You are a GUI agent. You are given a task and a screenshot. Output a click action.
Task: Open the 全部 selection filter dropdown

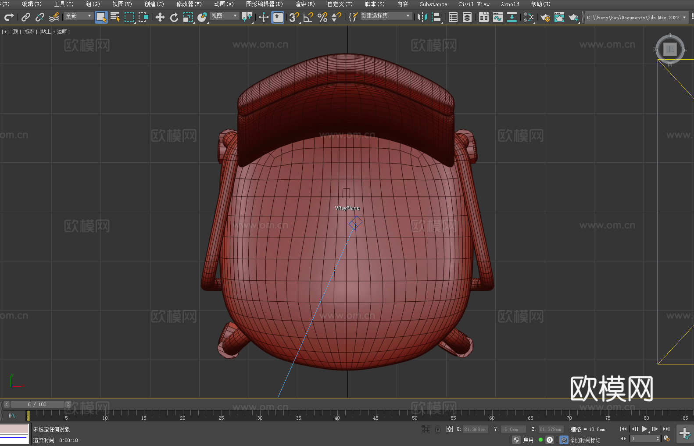[79, 16]
